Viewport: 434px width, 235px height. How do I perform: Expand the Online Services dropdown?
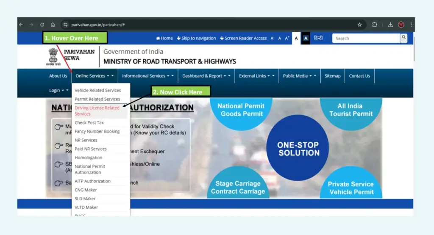click(95, 76)
